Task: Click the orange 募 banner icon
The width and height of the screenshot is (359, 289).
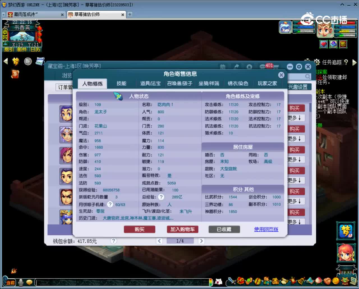Action: (x=15, y=74)
